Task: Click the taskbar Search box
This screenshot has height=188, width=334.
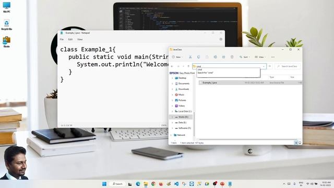Action: [117, 184]
